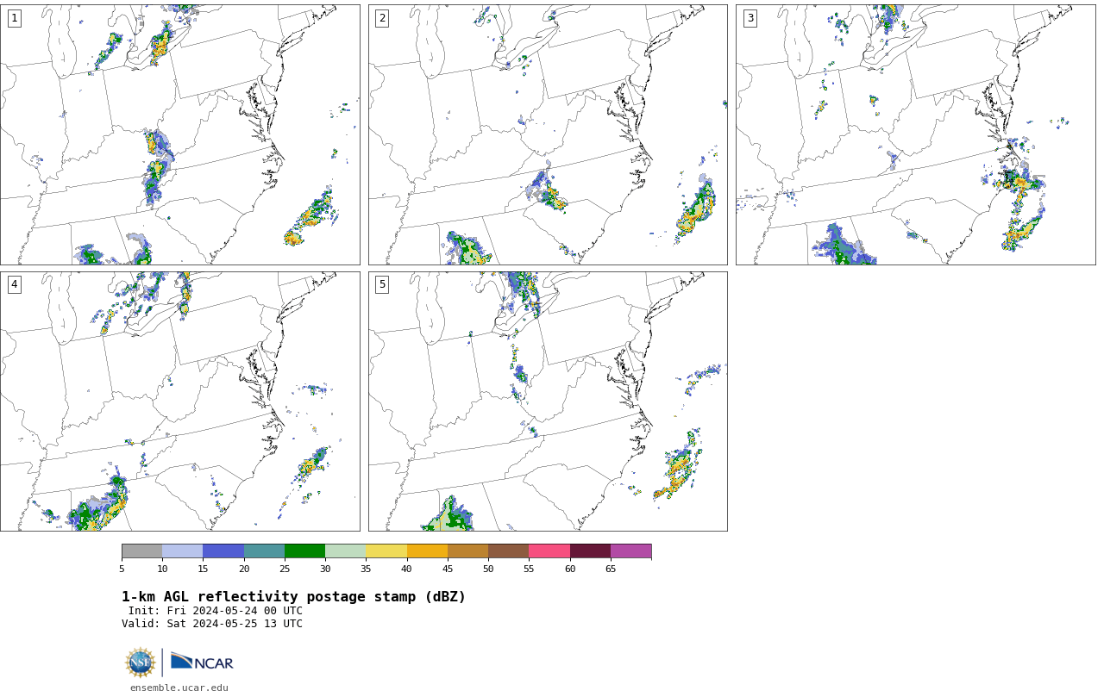Open ensemble member 3 reflectivity map
Screen dimensions: 1104x697
pos(915,134)
